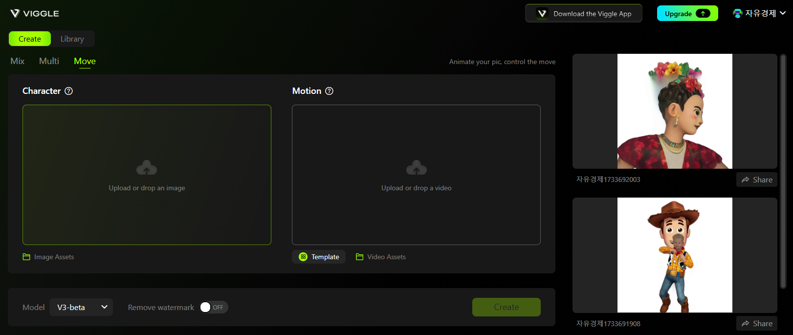The image size is (793, 335).
Task: Click the user avatar icon in the header
Action: 738,13
